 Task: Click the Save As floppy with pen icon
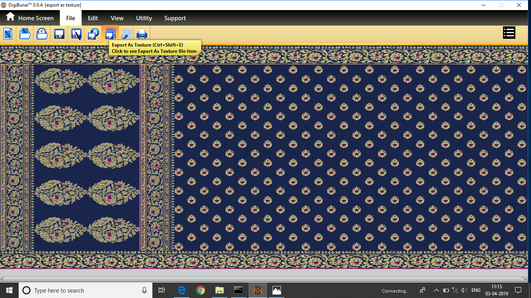point(76,34)
